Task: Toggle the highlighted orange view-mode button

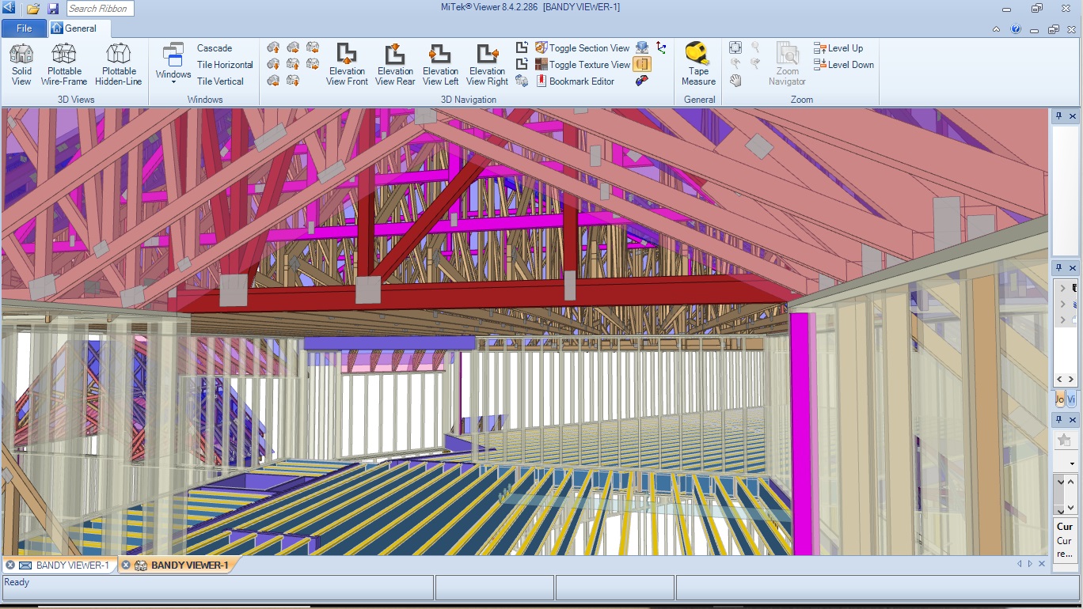Action: pyautogui.click(x=642, y=64)
